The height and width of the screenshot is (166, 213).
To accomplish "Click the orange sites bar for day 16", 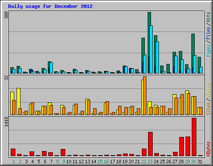I will 107,108.
